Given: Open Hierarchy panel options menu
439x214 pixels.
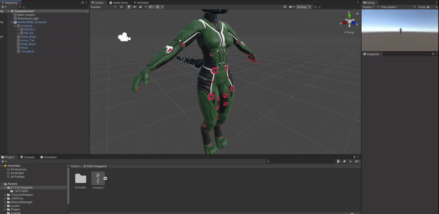Looking at the screenshot, I should tap(87, 3).
